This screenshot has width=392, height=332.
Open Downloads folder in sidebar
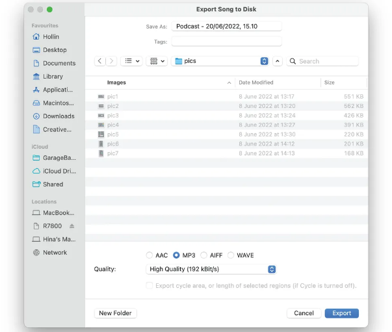(58, 116)
